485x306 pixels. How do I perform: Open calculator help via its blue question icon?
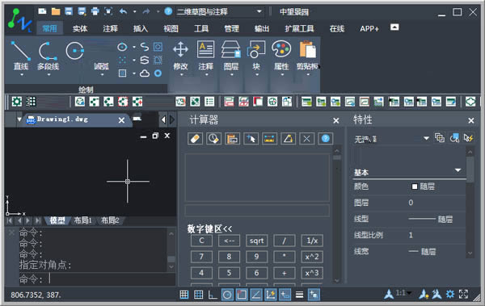pyautogui.click(x=325, y=139)
